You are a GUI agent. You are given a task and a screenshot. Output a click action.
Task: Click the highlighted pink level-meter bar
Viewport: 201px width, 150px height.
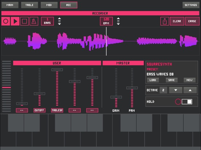7,88
